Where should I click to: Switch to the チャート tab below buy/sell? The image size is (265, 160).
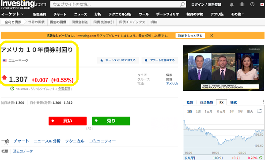click(x=21, y=141)
